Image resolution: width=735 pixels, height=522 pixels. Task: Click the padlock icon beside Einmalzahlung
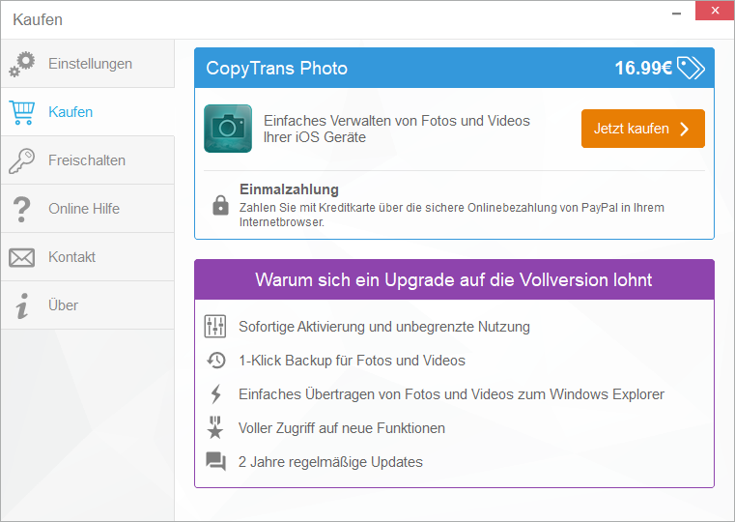(220, 205)
